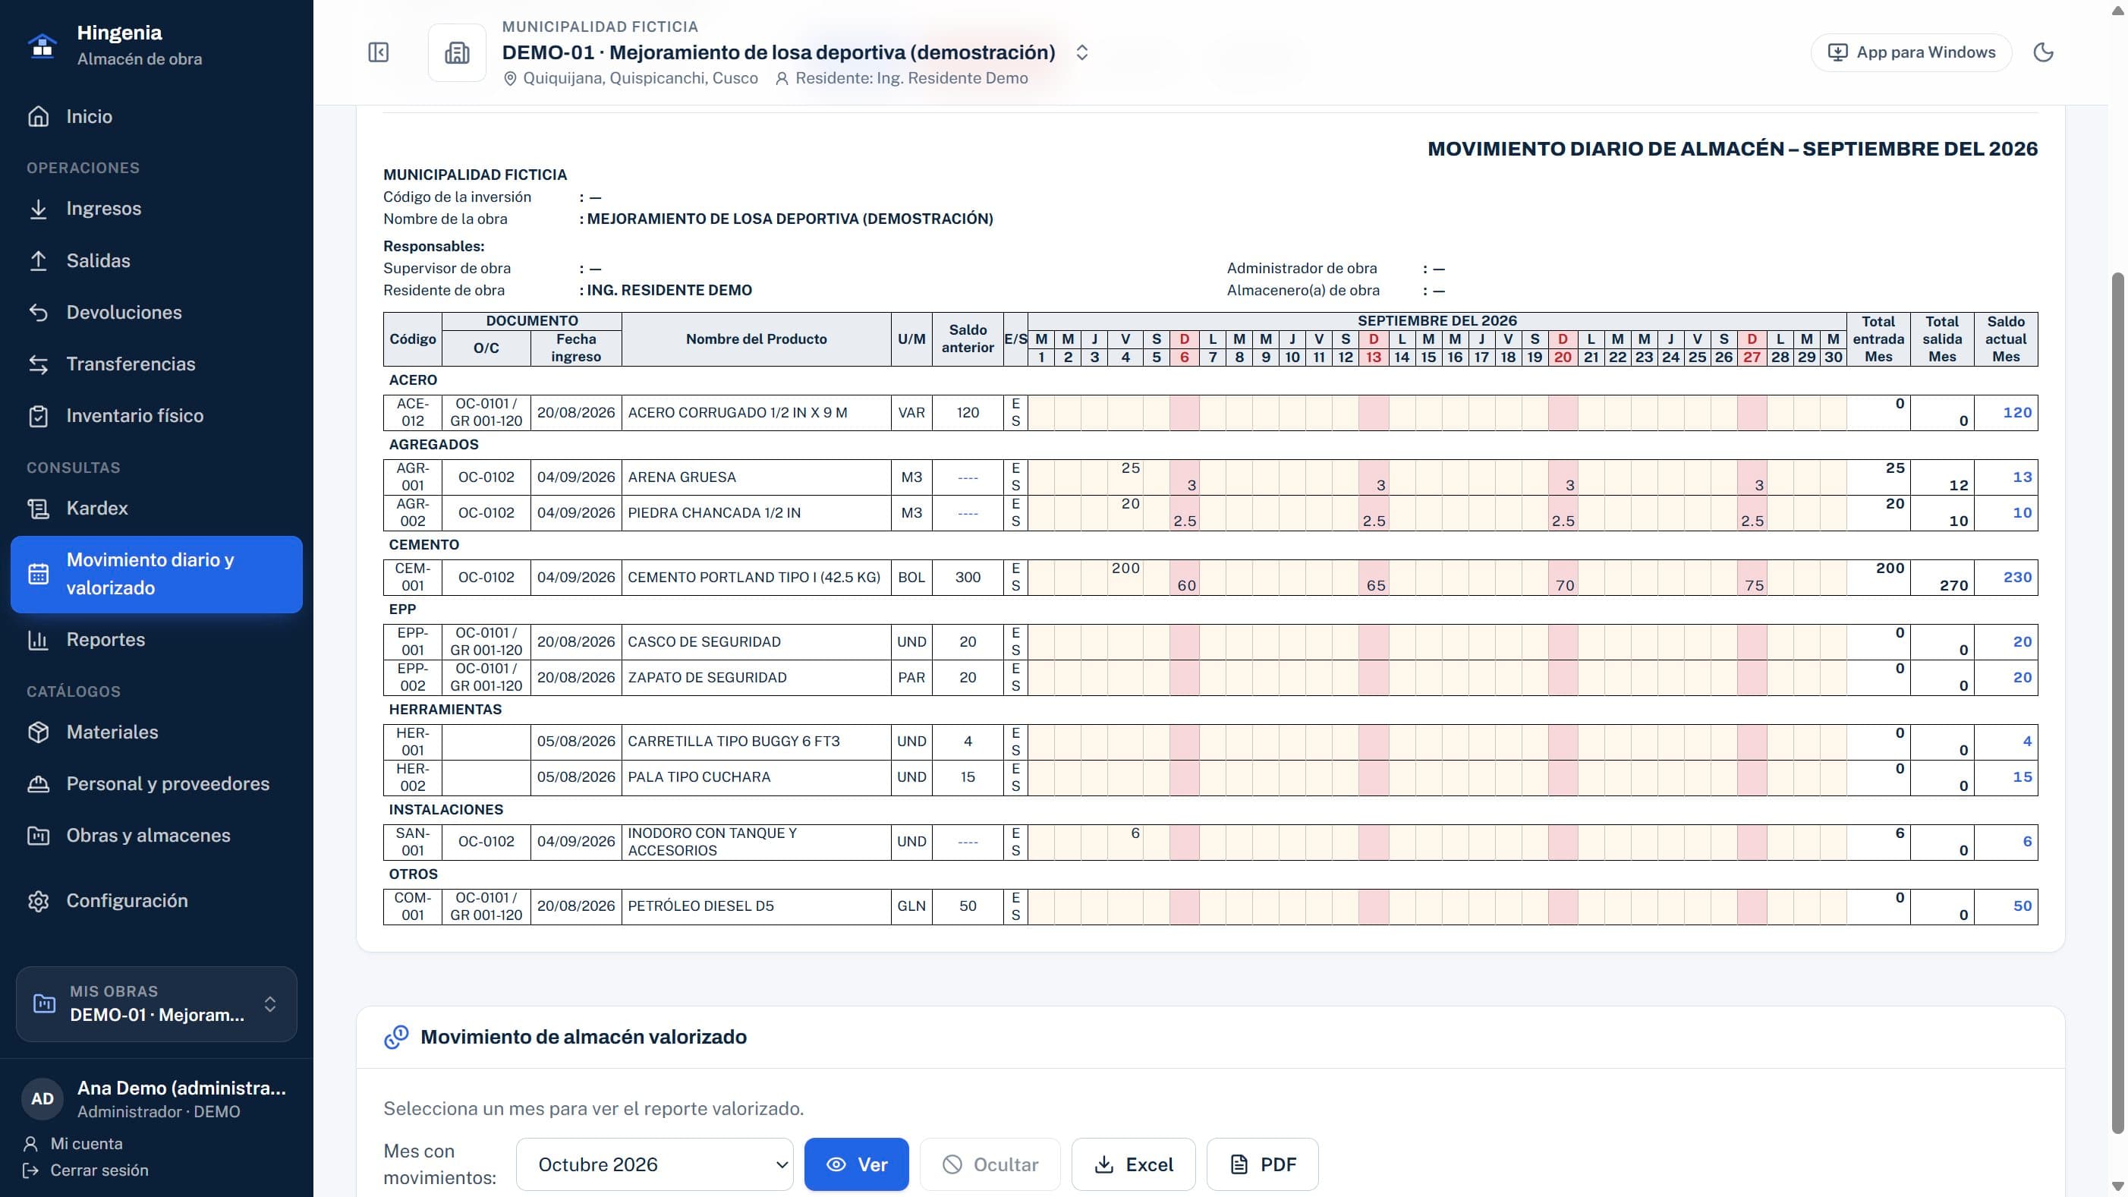
Task: Go to Ingresos in the sidebar
Action: (156, 209)
